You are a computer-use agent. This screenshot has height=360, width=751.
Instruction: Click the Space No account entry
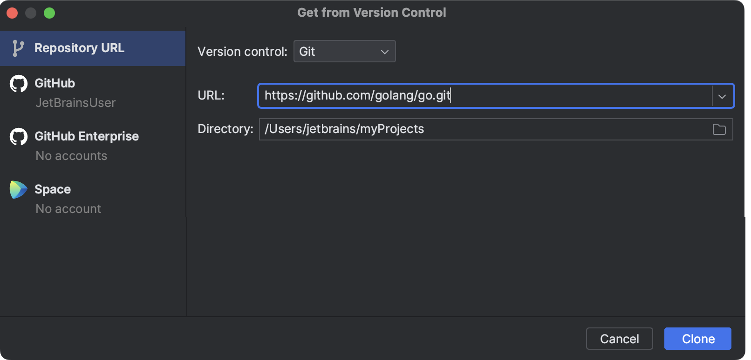click(x=68, y=208)
